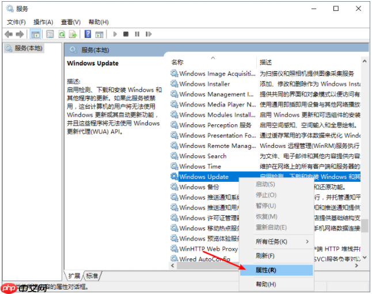The image size is (372, 294).
Task: Select Windows Management I... service row
Action: pyautogui.click(x=265, y=94)
